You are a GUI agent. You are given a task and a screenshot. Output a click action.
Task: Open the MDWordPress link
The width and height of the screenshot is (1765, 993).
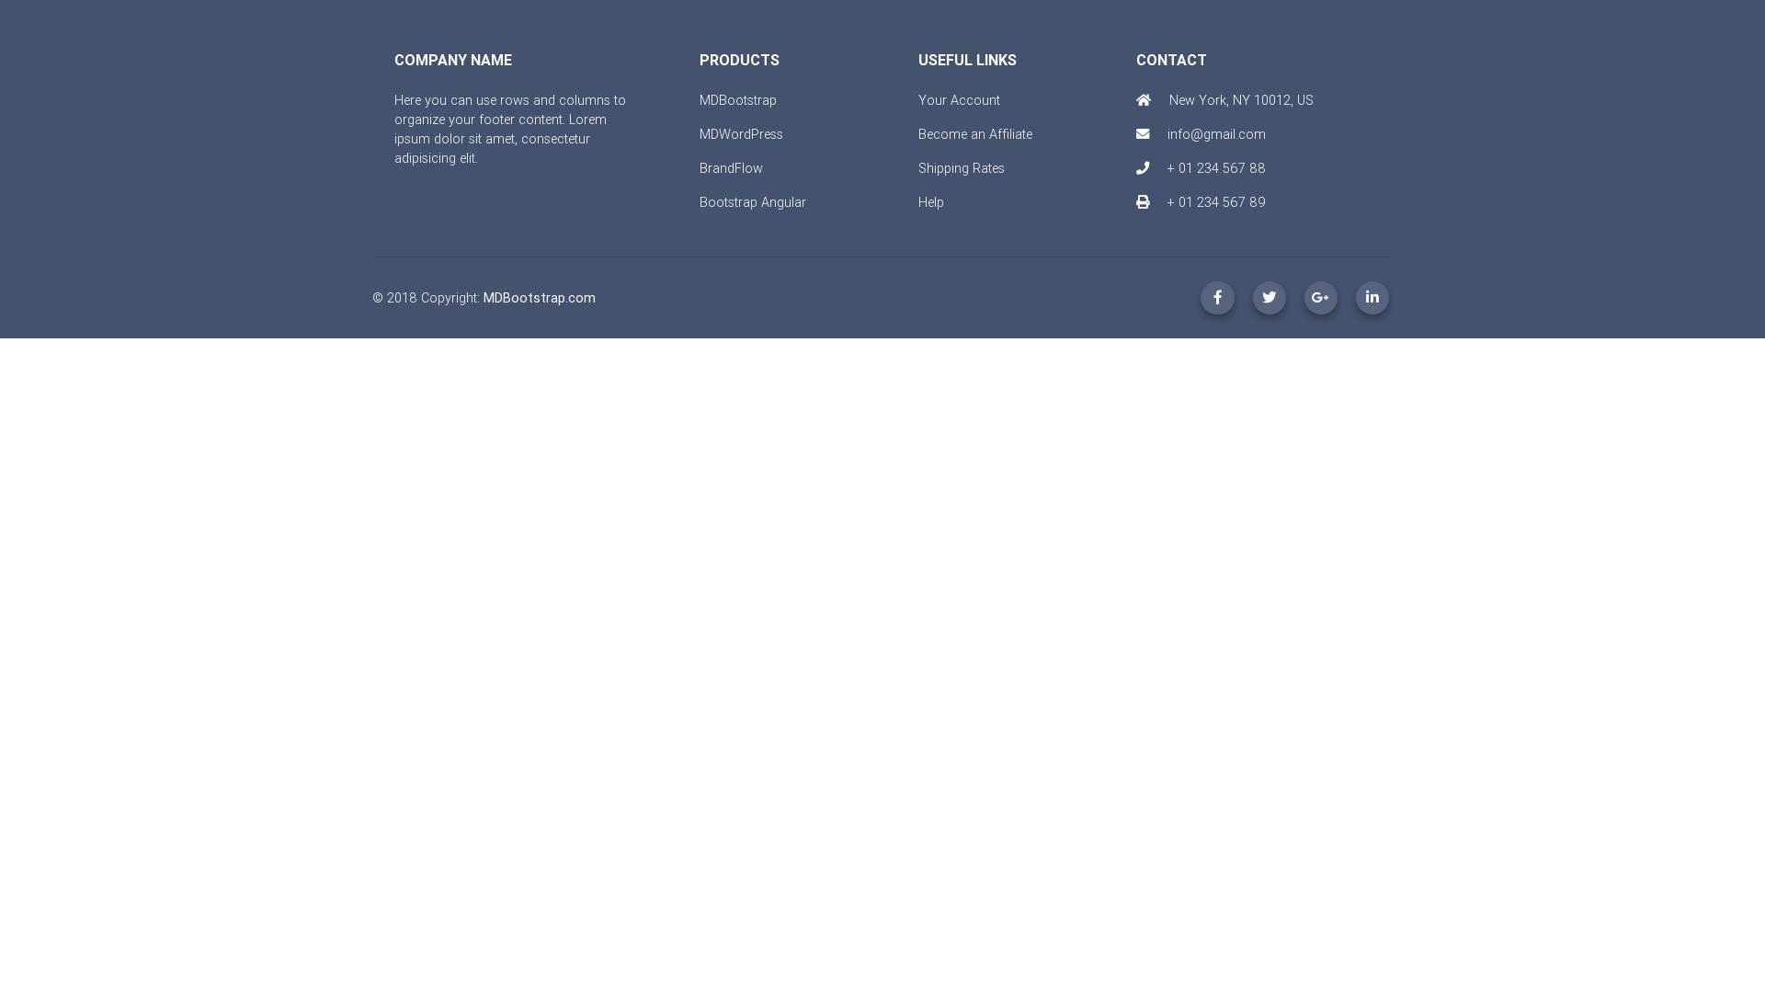click(x=741, y=134)
